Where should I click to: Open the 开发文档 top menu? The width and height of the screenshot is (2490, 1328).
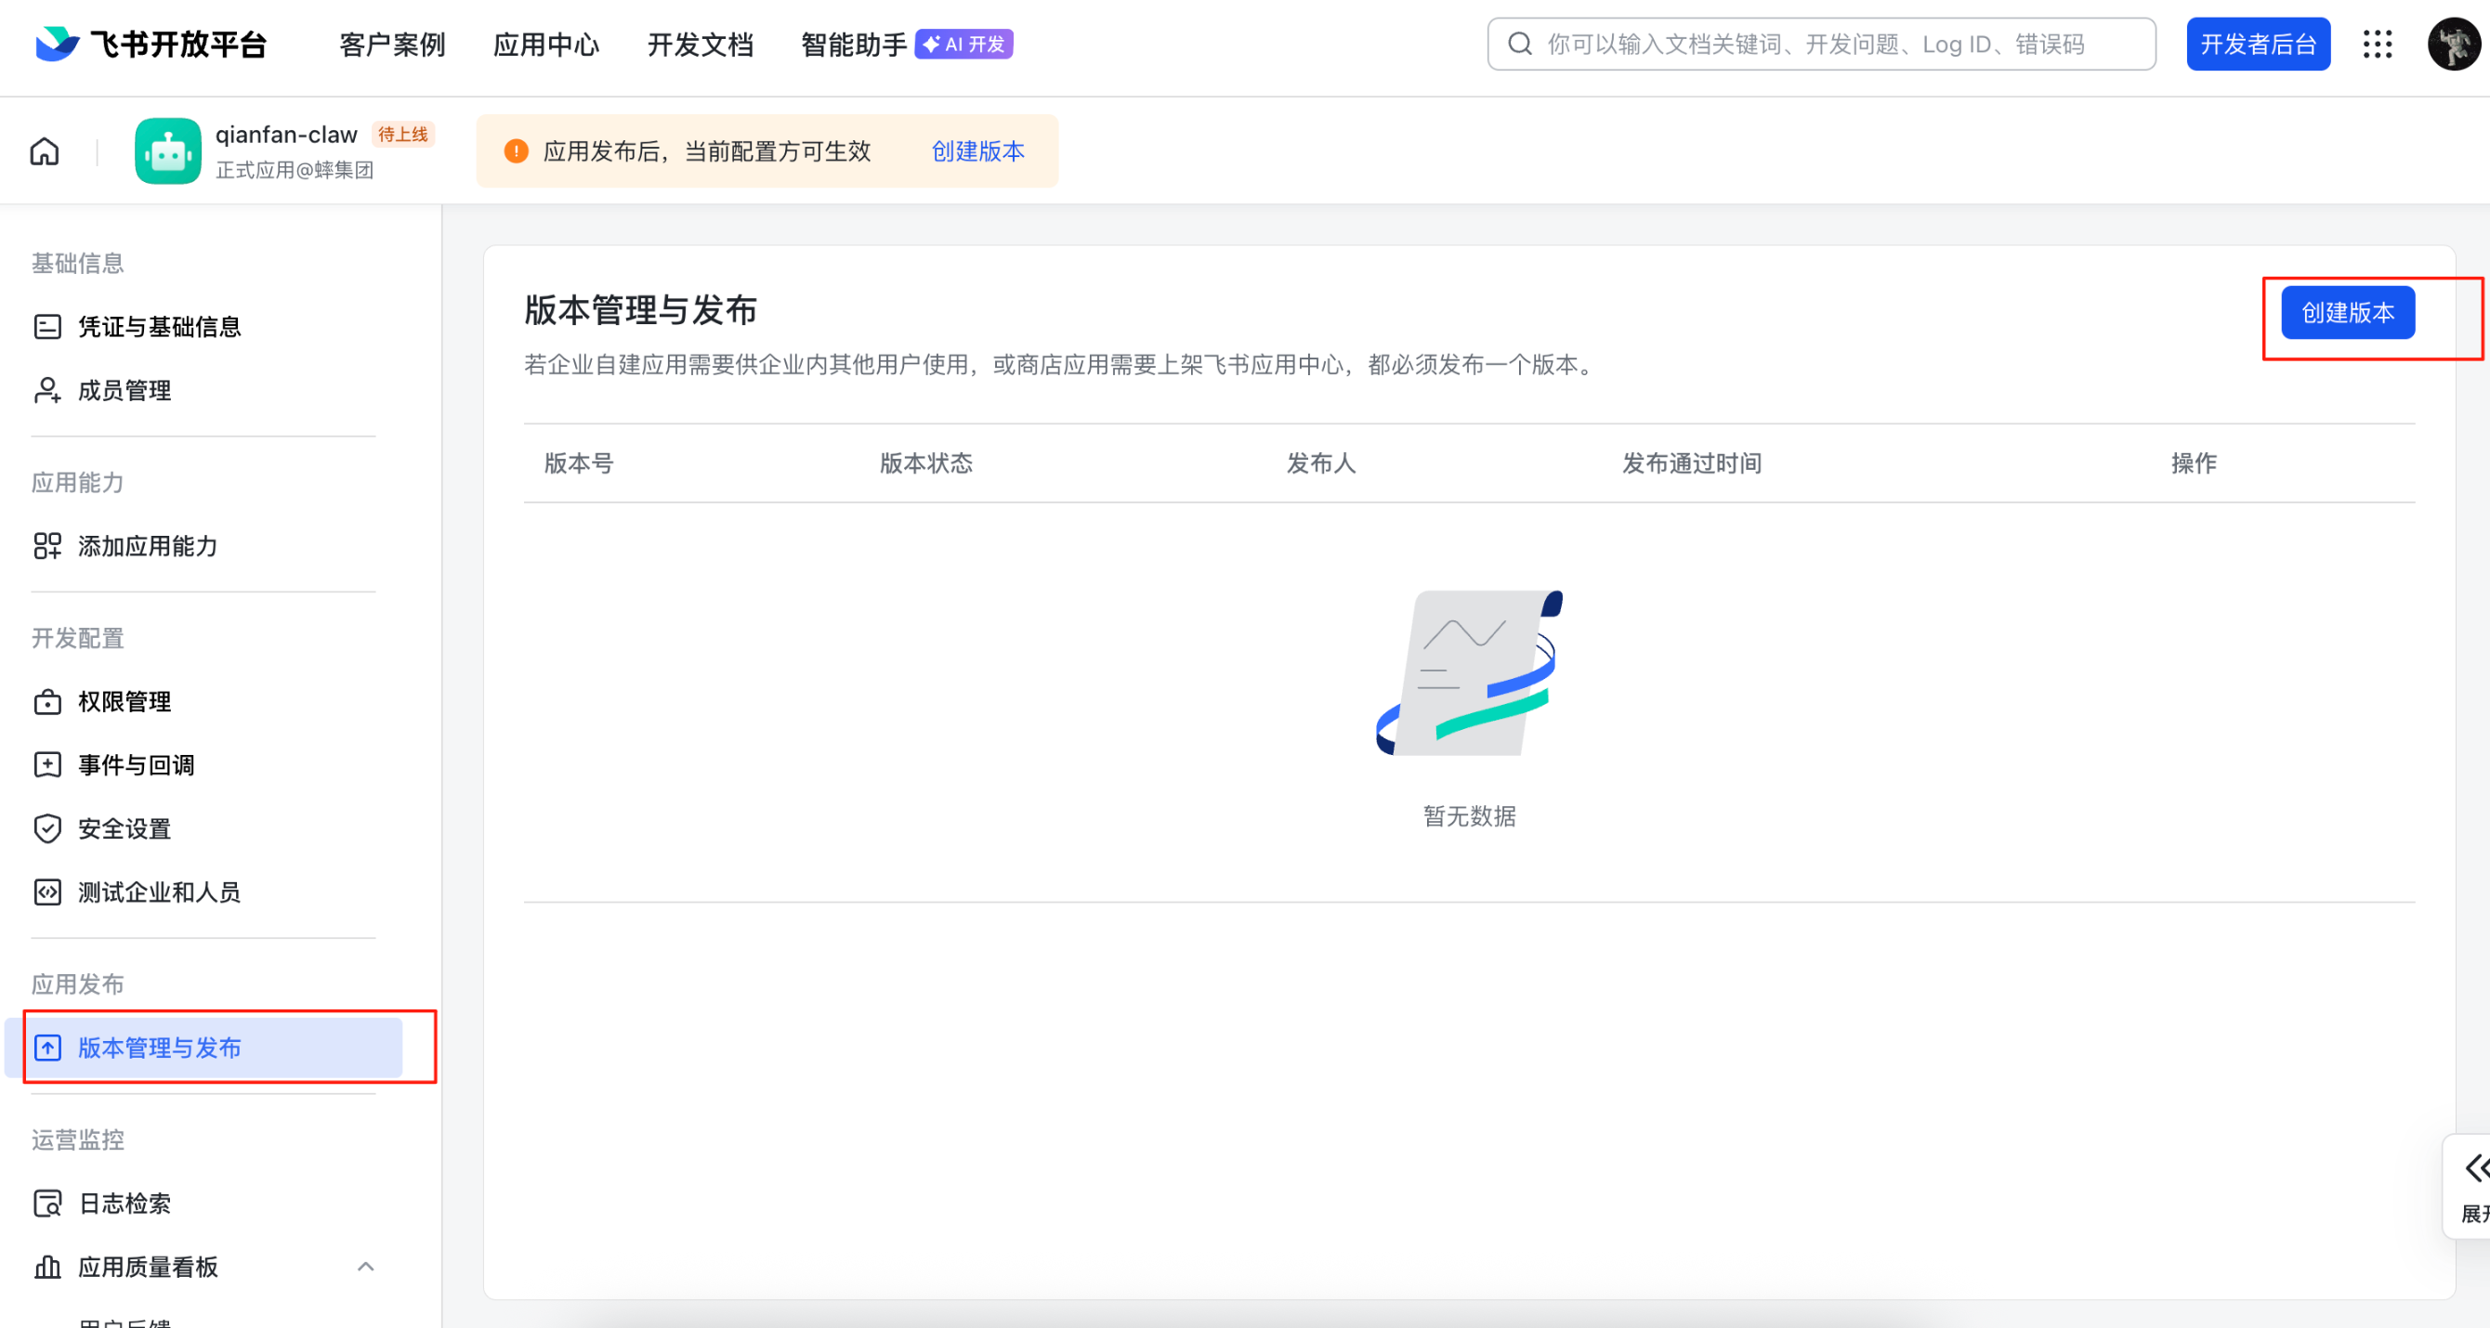coord(700,45)
